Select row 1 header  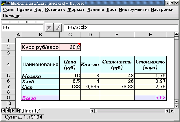[8, 40]
